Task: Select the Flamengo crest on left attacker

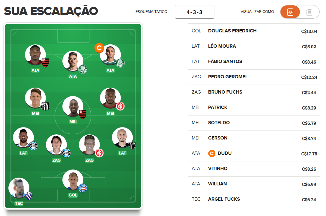Action: [x=45, y=63]
